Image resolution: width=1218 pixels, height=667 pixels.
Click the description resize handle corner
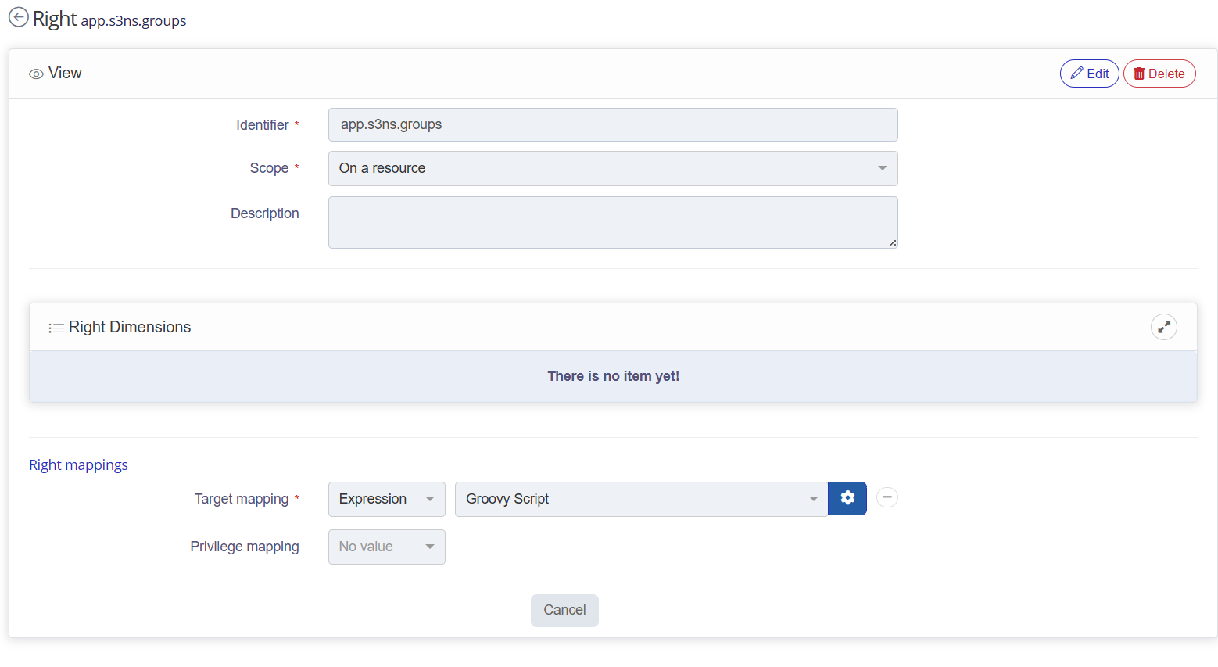892,243
